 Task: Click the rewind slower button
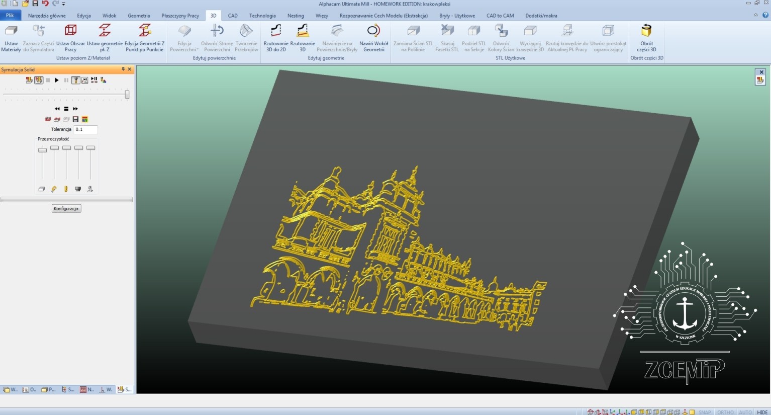click(x=57, y=109)
